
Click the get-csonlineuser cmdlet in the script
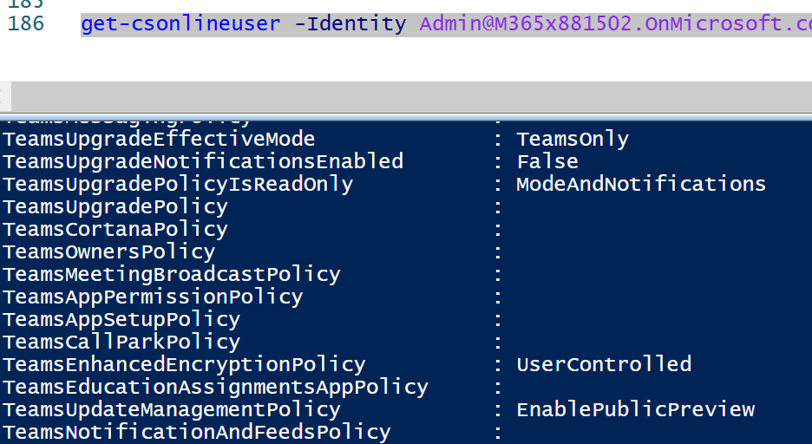(180, 23)
